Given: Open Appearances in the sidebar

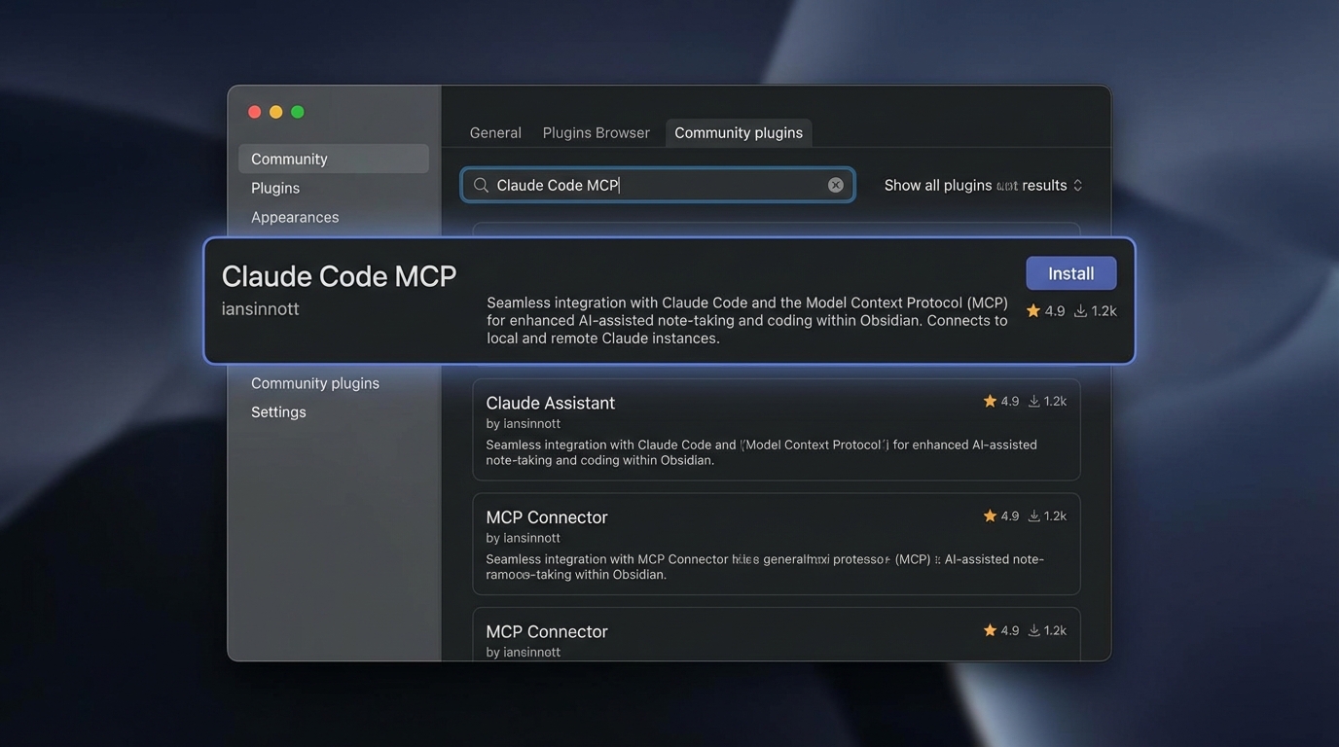Looking at the screenshot, I should pos(295,217).
